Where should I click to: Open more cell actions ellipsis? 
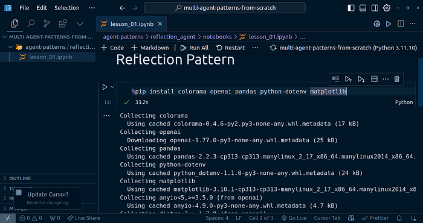click(x=386, y=79)
